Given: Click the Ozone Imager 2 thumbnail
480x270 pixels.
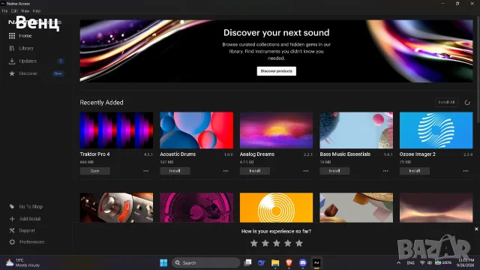Looking at the screenshot, I should [x=436, y=130].
